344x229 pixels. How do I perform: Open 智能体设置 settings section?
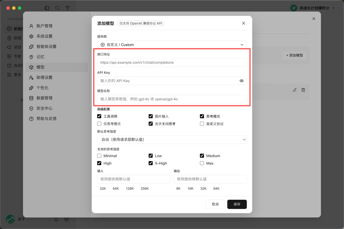click(57, 46)
